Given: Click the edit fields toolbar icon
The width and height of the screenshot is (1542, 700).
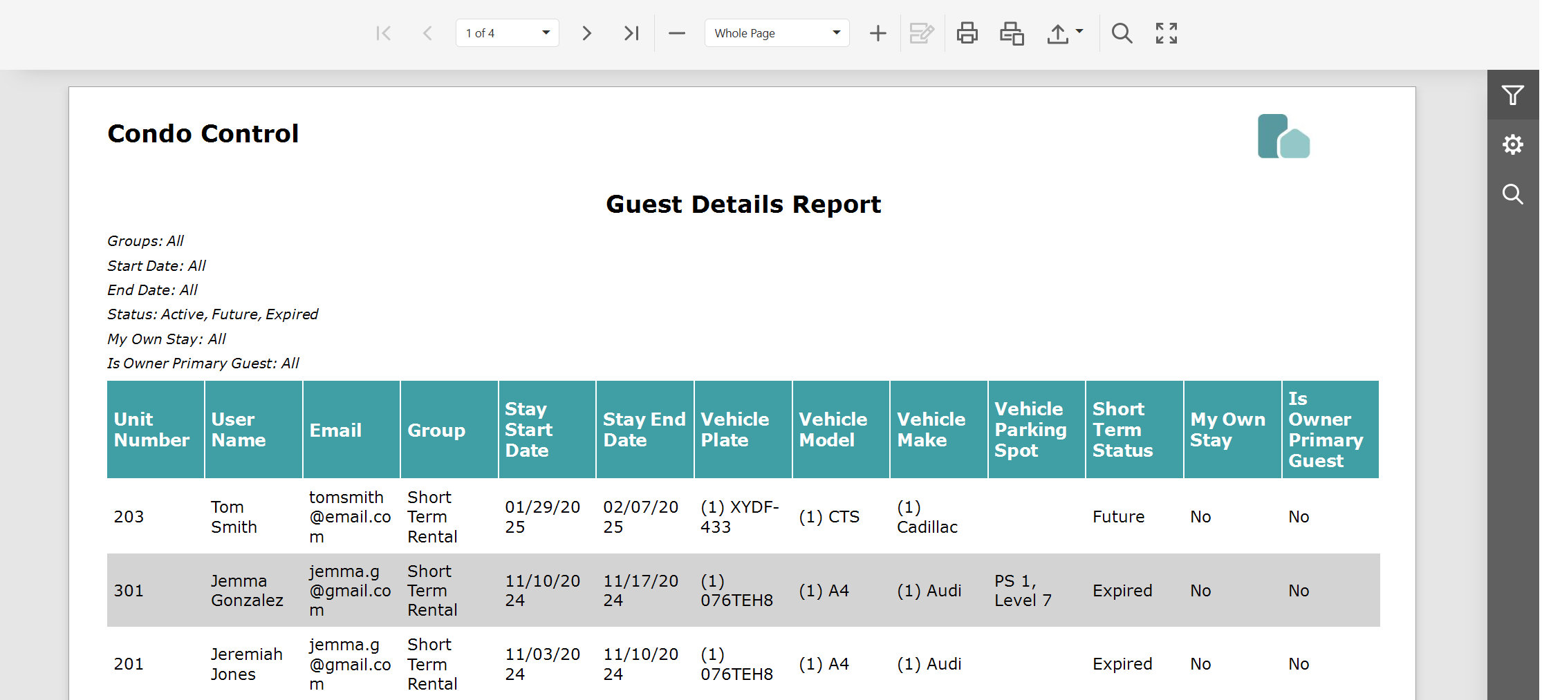Looking at the screenshot, I should (922, 33).
